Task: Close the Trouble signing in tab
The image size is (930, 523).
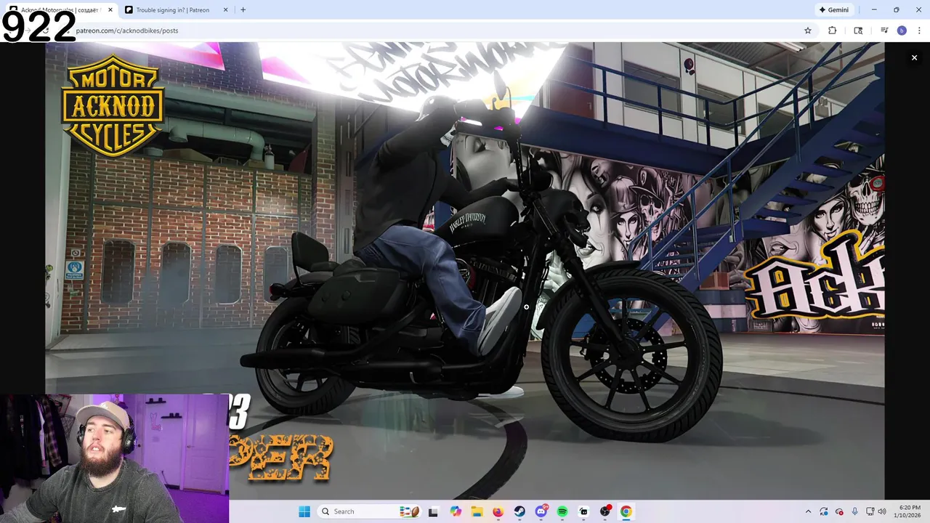Action: pos(225,9)
